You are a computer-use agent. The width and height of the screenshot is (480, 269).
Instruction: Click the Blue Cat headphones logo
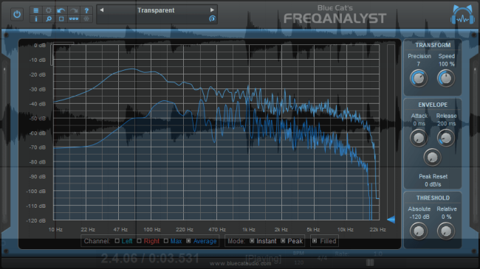click(462, 14)
